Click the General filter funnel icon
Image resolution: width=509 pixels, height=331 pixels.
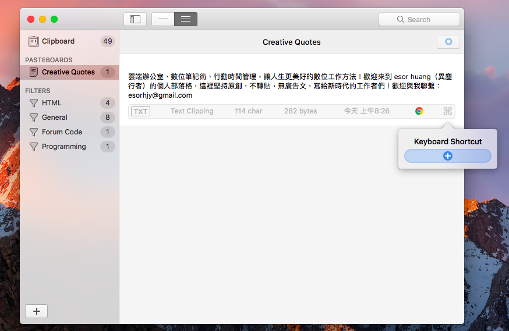pyautogui.click(x=33, y=118)
